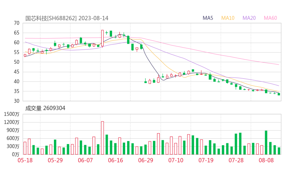This screenshot has height=169, width=285.
Task: Click the MA60 legend label
Action: 270,18
